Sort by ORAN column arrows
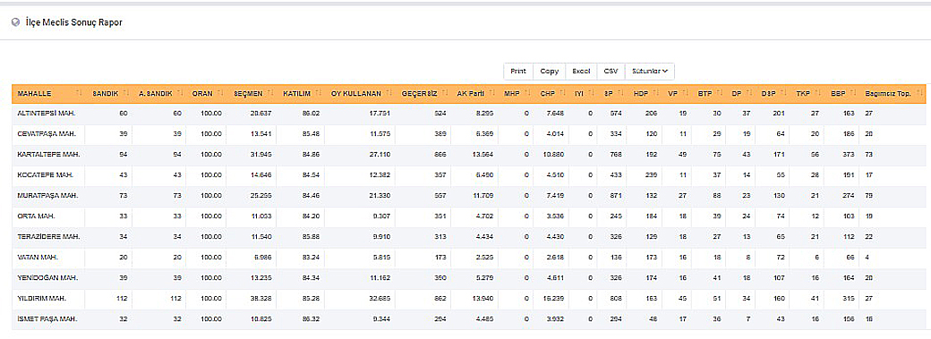931x339 pixels. (219, 94)
